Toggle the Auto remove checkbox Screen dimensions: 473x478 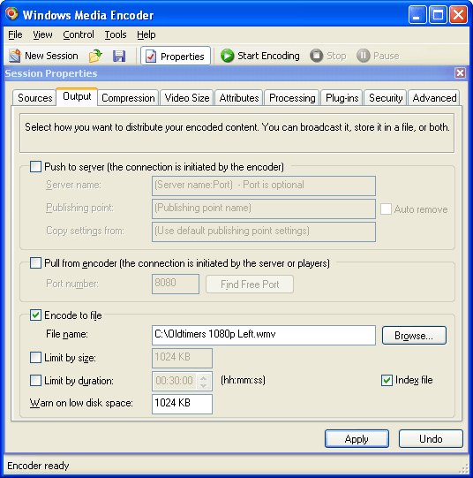click(x=386, y=209)
